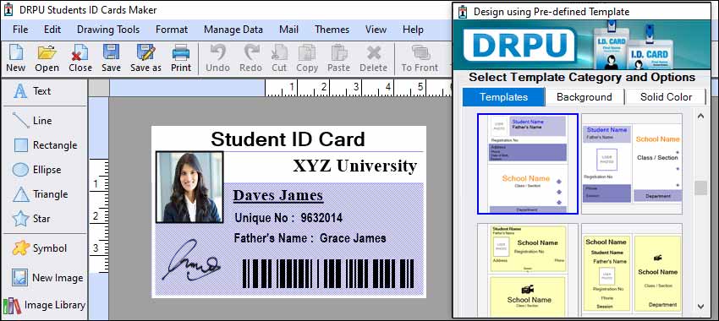The width and height of the screenshot is (719, 321).
Task: Click the New document toolbar icon
Action: tap(15, 58)
